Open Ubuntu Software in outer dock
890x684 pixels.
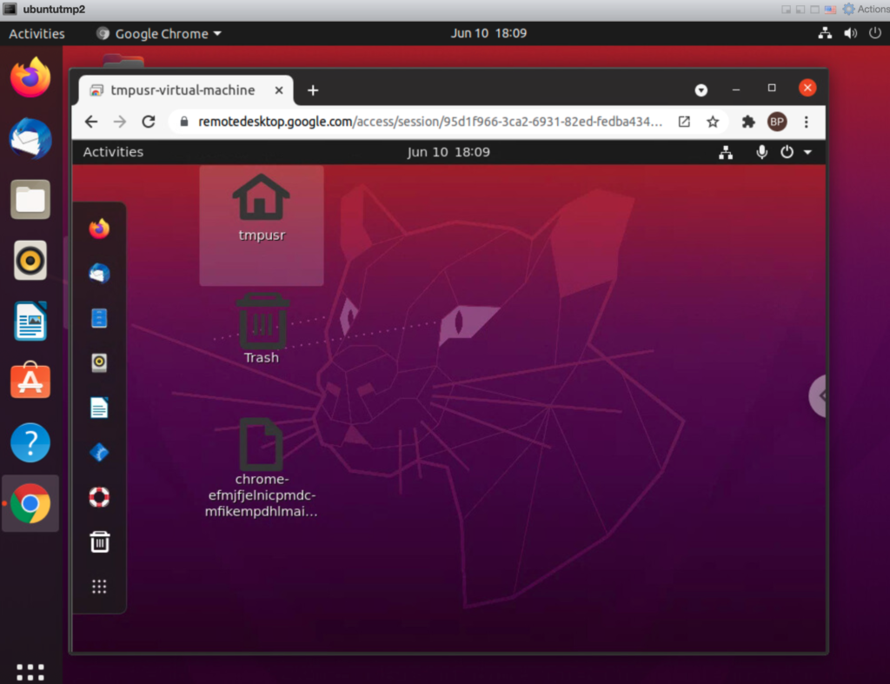tap(30, 381)
